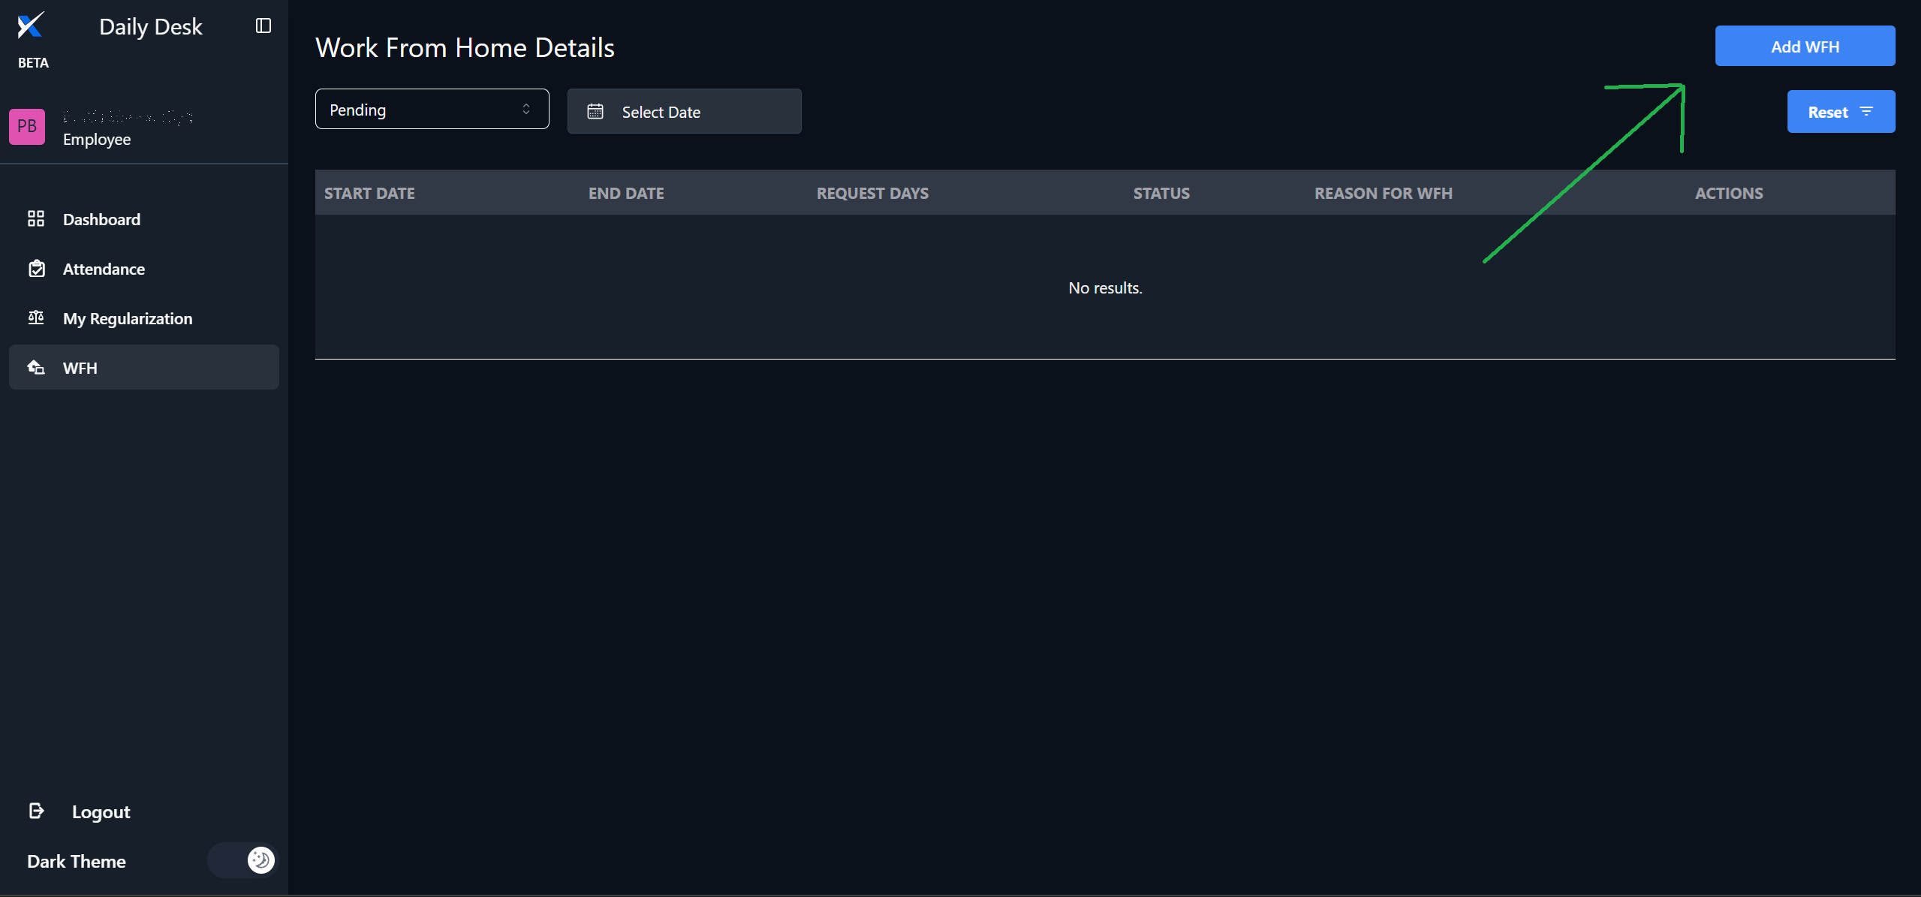This screenshot has height=897, width=1921.
Task: Click the Start Date column header
Action: (369, 193)
